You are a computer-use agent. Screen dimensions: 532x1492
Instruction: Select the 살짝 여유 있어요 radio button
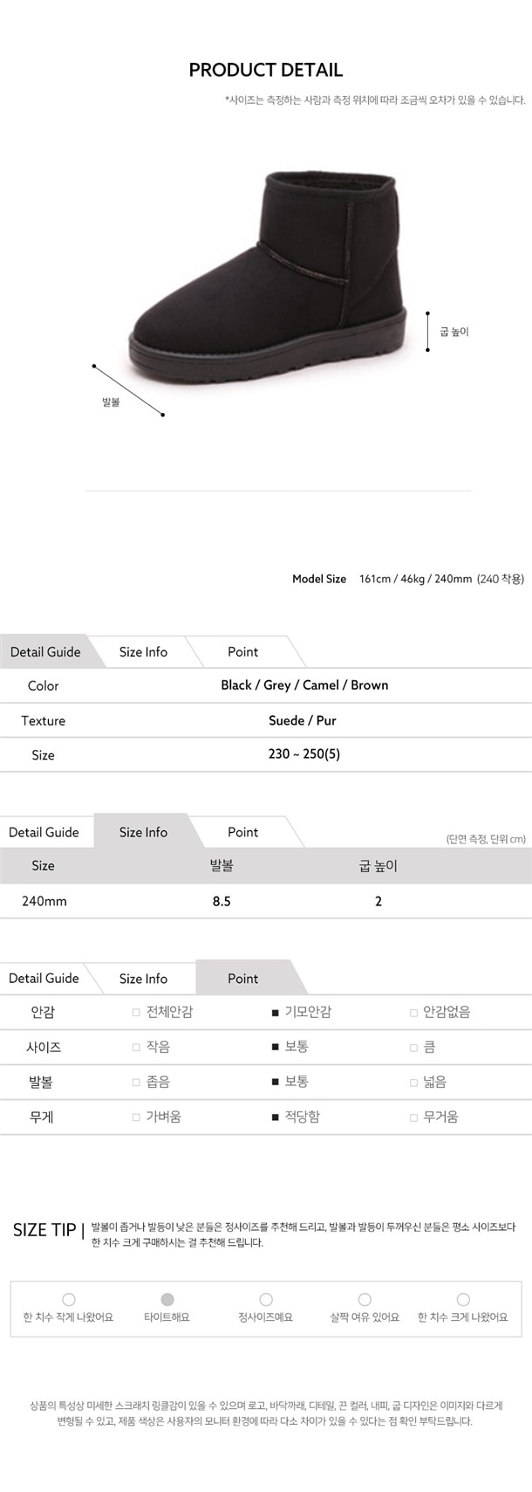365,1300
